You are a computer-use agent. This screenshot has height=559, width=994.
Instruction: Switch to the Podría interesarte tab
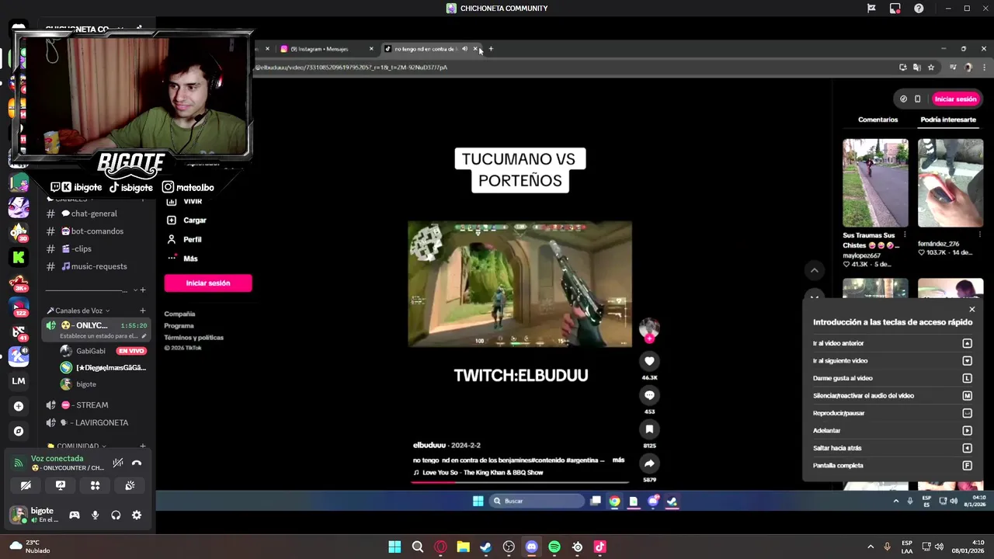[x=948, y=120]
